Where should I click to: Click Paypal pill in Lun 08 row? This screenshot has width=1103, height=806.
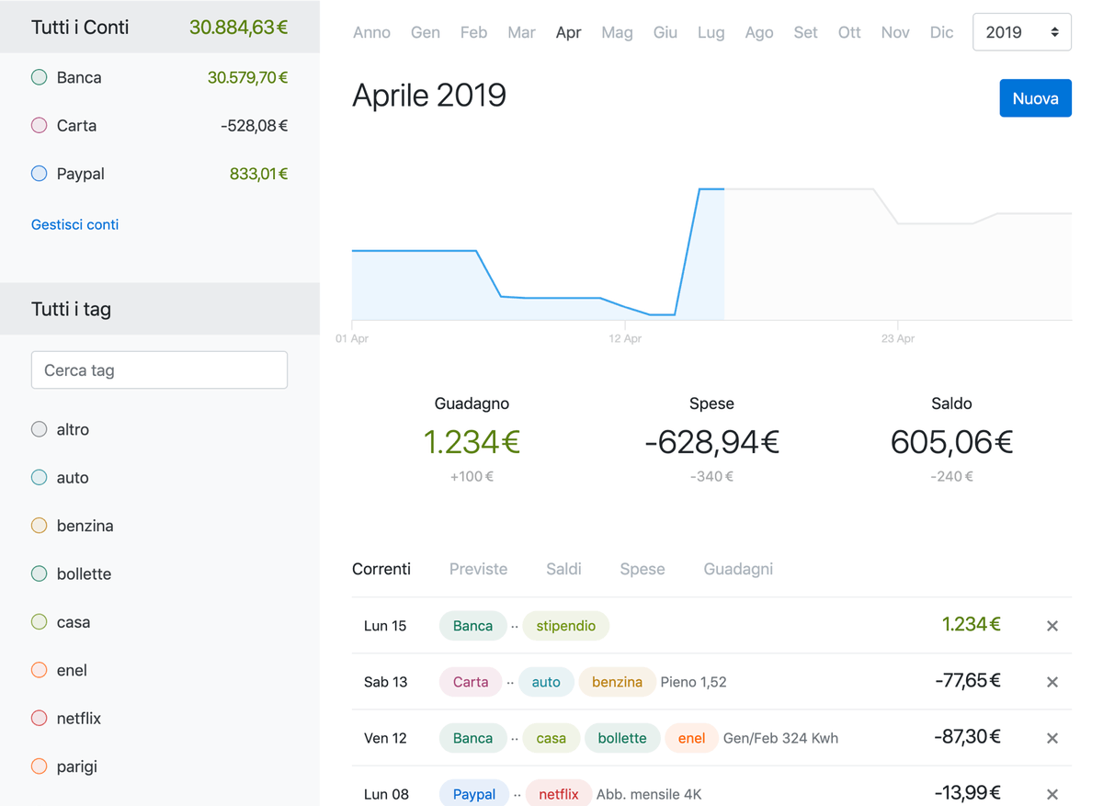(x=474, y=794)
